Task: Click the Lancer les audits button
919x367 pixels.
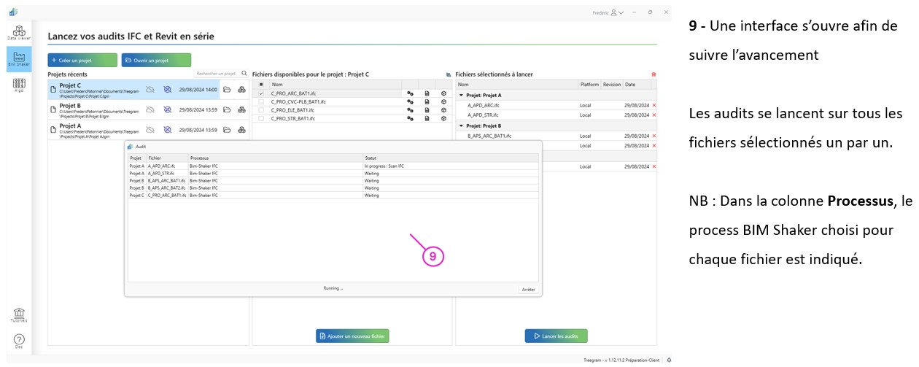Action: coord(556,336)
